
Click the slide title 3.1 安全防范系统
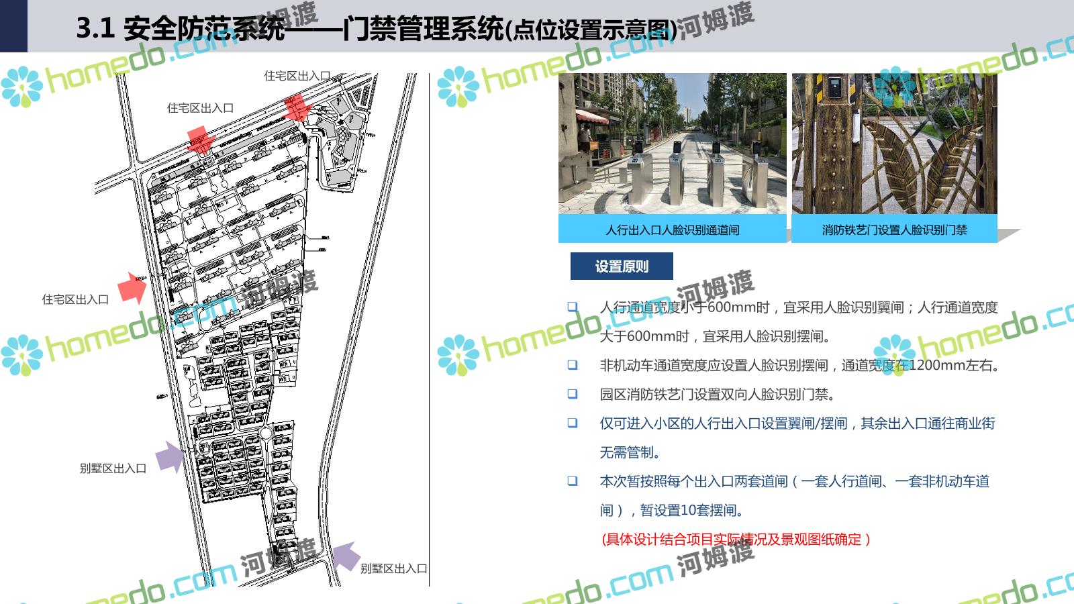[x=376, y=28]
